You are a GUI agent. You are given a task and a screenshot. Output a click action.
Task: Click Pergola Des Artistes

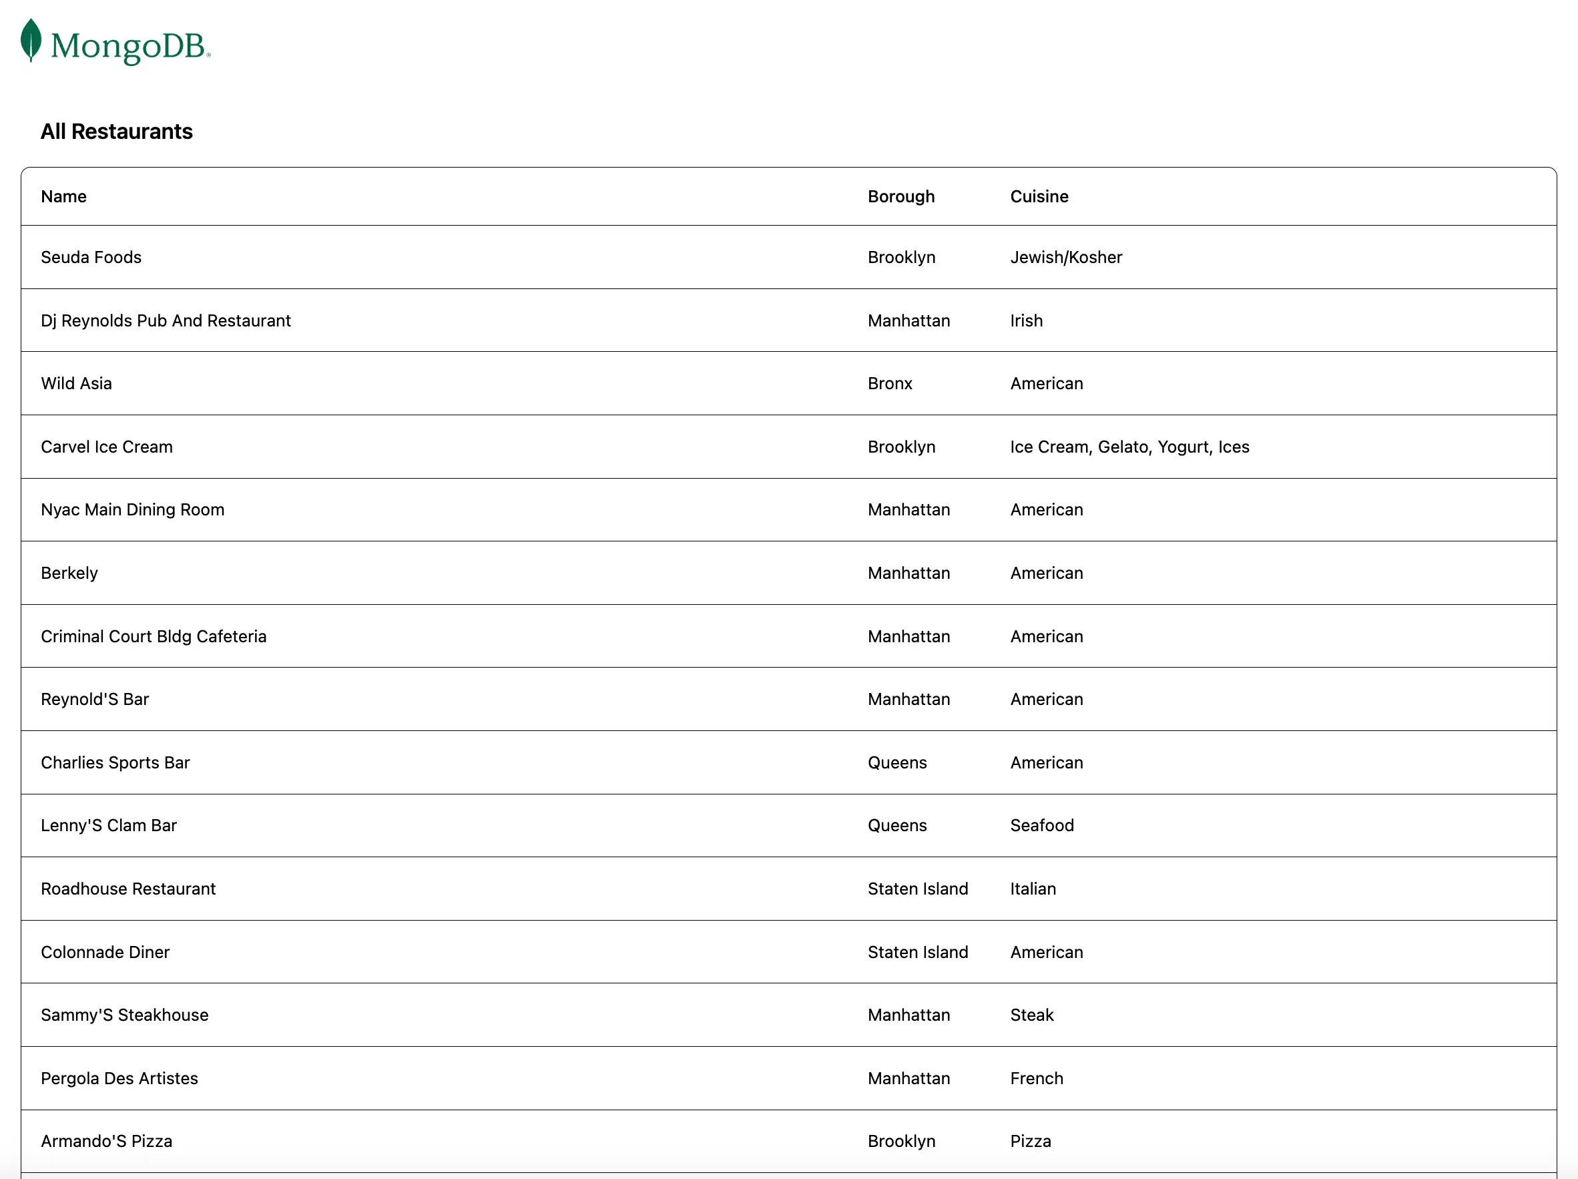(x=119, y=1078)
